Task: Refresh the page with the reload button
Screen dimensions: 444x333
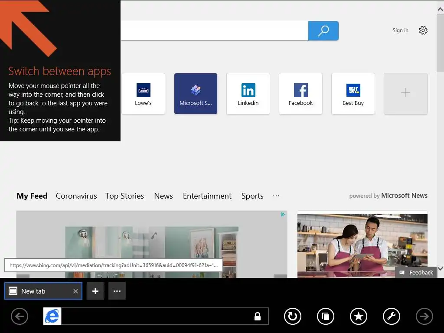Action: pyautogui.click(x=293, y=316)
